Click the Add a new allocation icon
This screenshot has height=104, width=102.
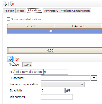coord(10,59)
